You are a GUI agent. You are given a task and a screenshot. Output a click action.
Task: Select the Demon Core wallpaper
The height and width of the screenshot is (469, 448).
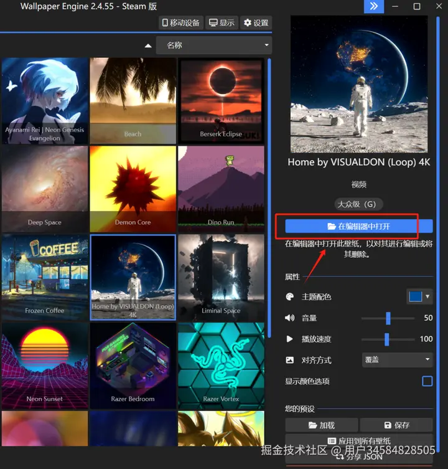tap(133, 189)
